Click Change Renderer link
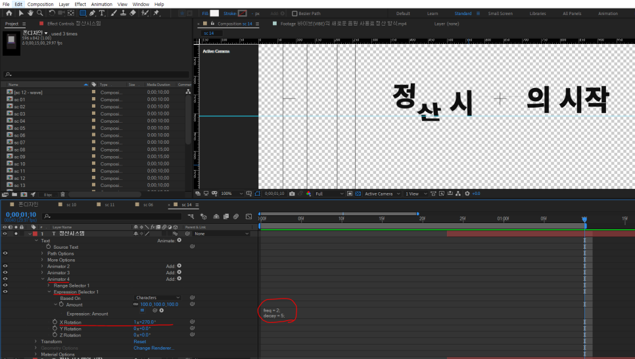635x359 pixels. coord(154,348)
